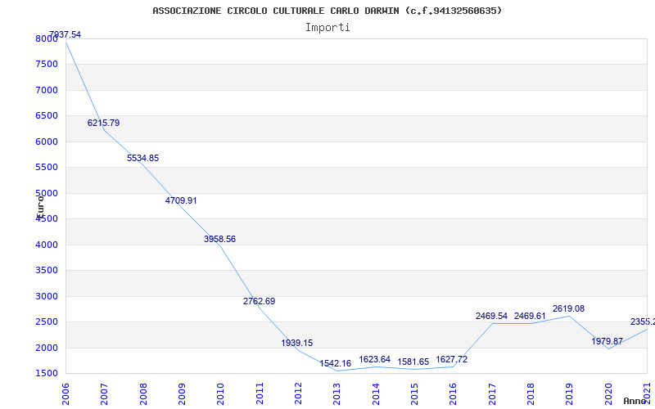Image resolution: width=655 pixels, height=409 pixels.
Task: Click y-axis tick label 5000
Action: click(x=47, y=193)
